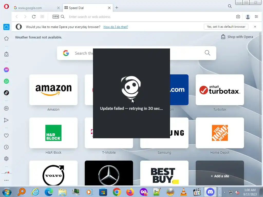Open the H&R Block speed dial tile
Image resolution: width=263 pixels, height=197 pixels.
[53, 133]
